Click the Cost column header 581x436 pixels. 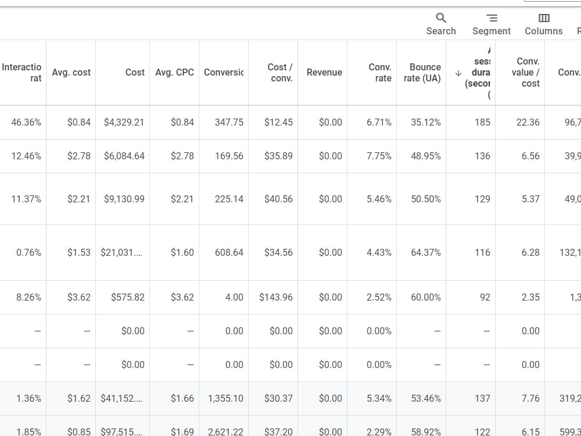[135, 72]
